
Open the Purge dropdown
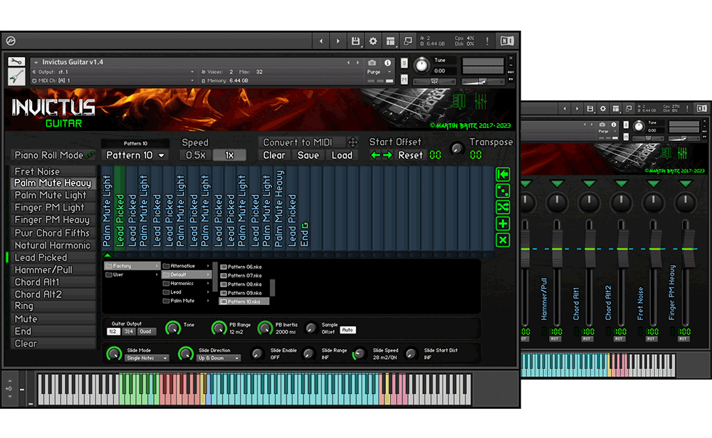[379, 72]
